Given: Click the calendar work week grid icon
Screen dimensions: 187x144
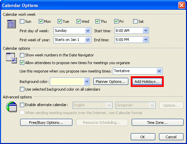Looking at the screenshot, I should [11, 24].
